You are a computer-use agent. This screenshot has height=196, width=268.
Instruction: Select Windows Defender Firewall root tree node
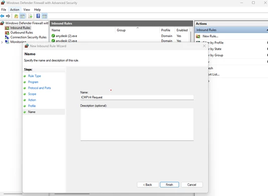[x=27, y=23]
